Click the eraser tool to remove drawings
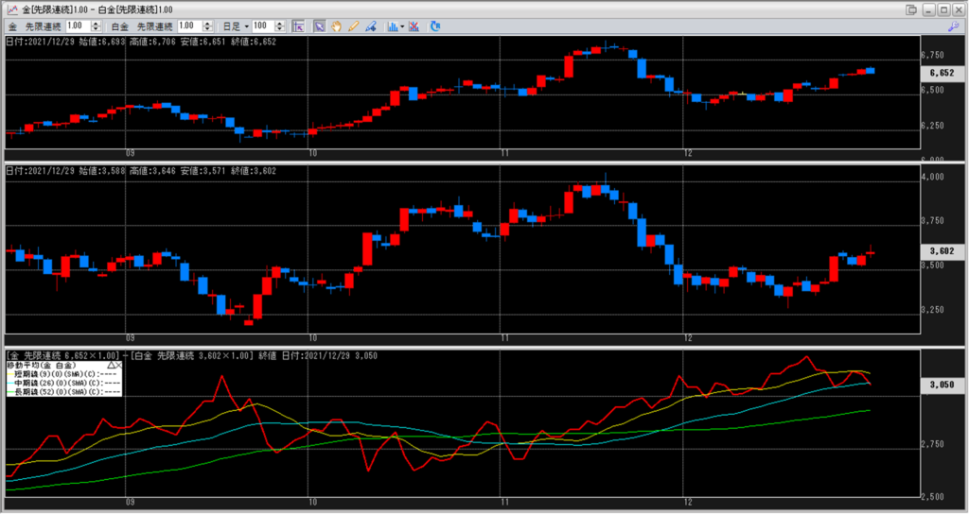This screenshot has width=969, height=514. (x=369, y=26)
